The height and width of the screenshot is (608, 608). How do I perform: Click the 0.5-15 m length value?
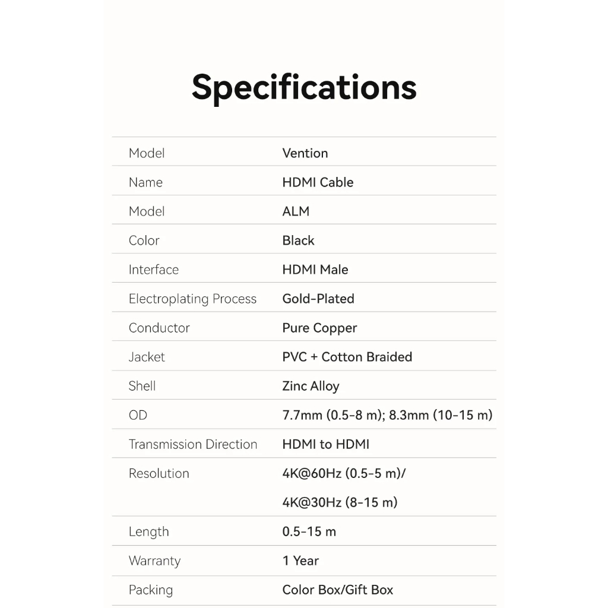[x=309, y=531]
